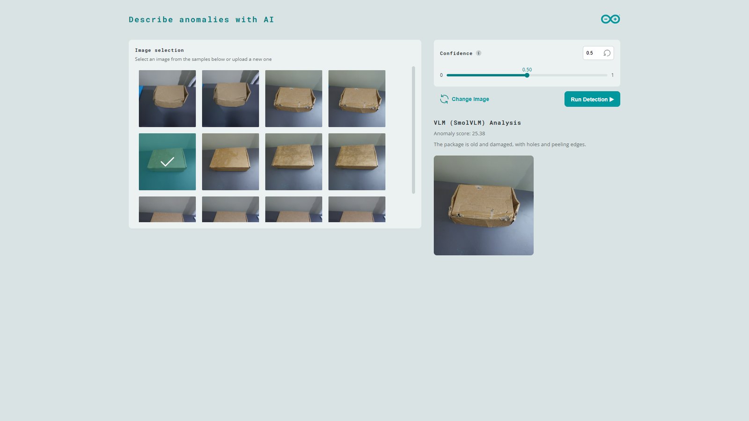This screenshot has width=749, height=421.
Task: Click the 'VLM (SmolVLM) Analysis' heading
Action: click(477, 123)
